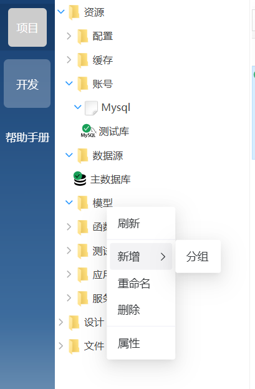Select the 账号 folder label
Screen dimensions: 255x389
pyautogui.click(x=103, y=84)
